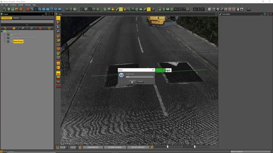This screenshot has height=153, width=273.
Task: Click the orange running figure icon in bottom bar
Action: [152, 147]
